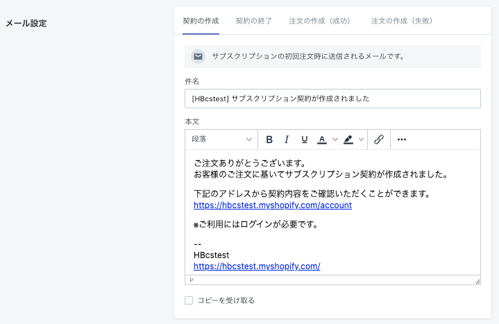Expand the highlight color picker arrow
499x324 pixels.
[x=361, y=139]
